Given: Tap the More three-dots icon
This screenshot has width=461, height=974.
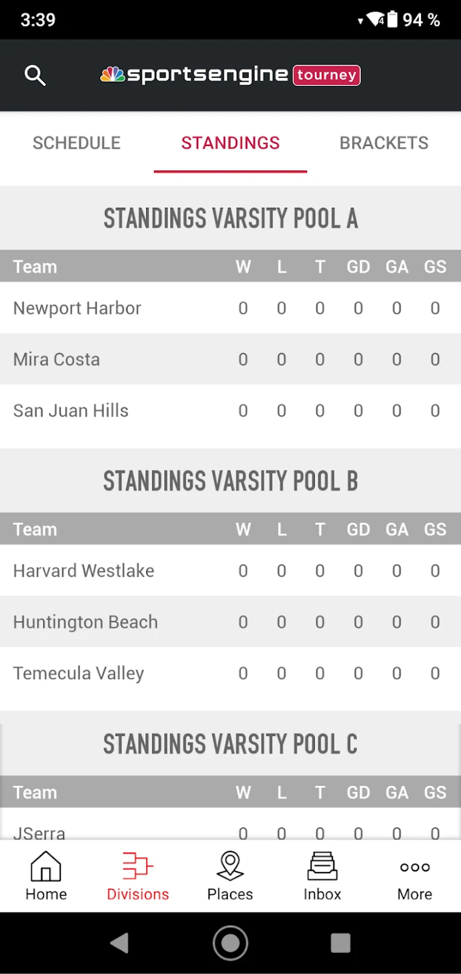Looking at the screenshot, I should (x=414, y=867).
